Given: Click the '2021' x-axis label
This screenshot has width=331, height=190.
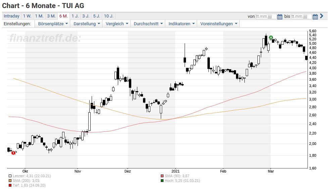Looking at the screenshot, I should (176, 171).
